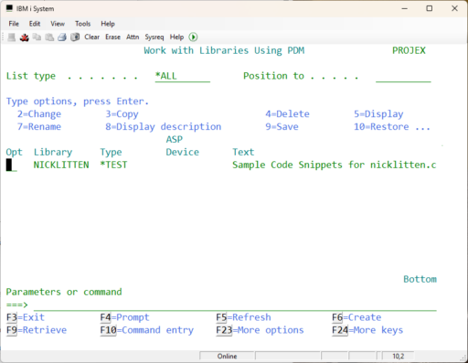The width and height of the screenshot is (468, 363).
Task: Click the F10=Command entry function key
Action: [147, 330]
